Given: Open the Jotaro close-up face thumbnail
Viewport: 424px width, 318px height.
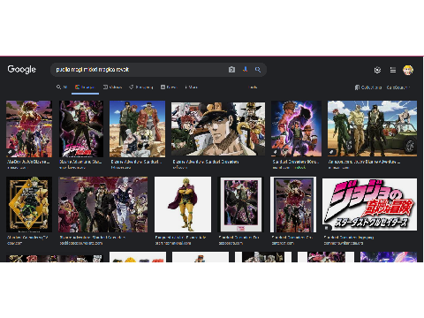Looking at the screenshot, I should point(218,129).
